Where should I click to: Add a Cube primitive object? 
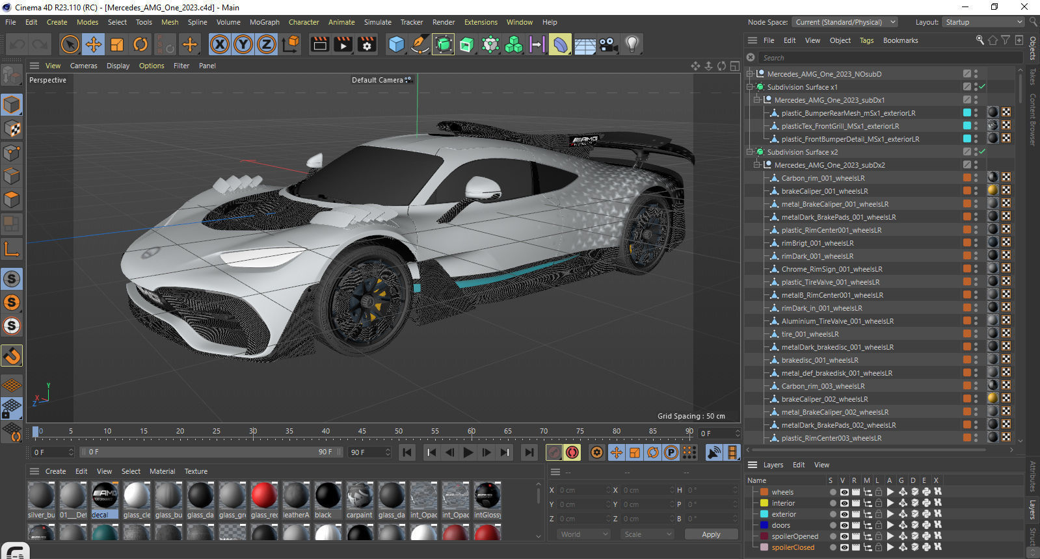pyautogui.click(x=396, y=44)
